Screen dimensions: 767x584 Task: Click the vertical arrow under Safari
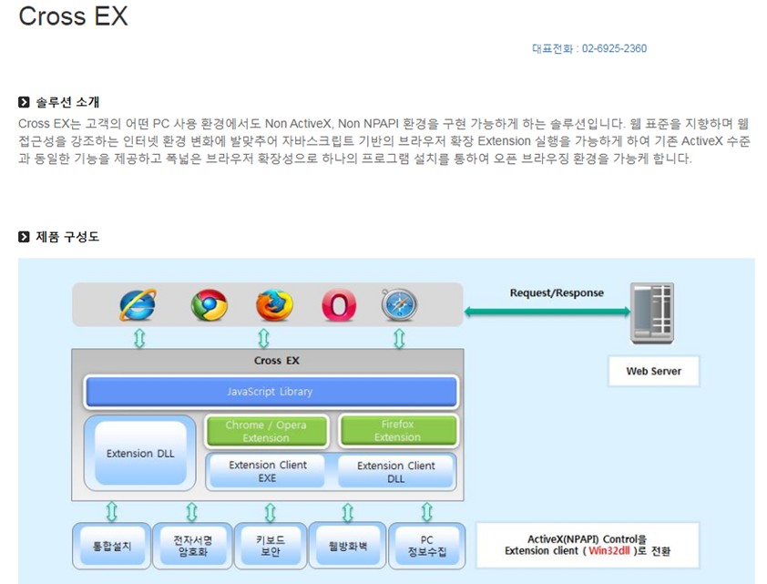coord(399,339)
